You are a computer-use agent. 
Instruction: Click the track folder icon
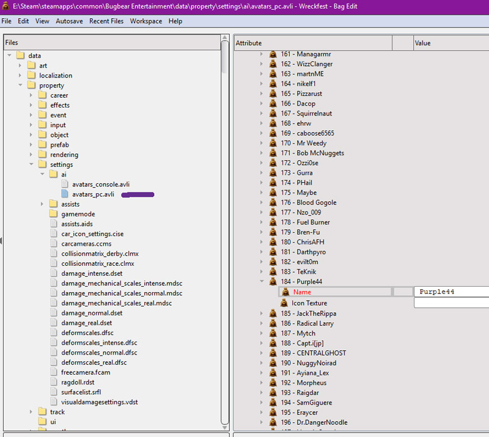coord(42,412)
